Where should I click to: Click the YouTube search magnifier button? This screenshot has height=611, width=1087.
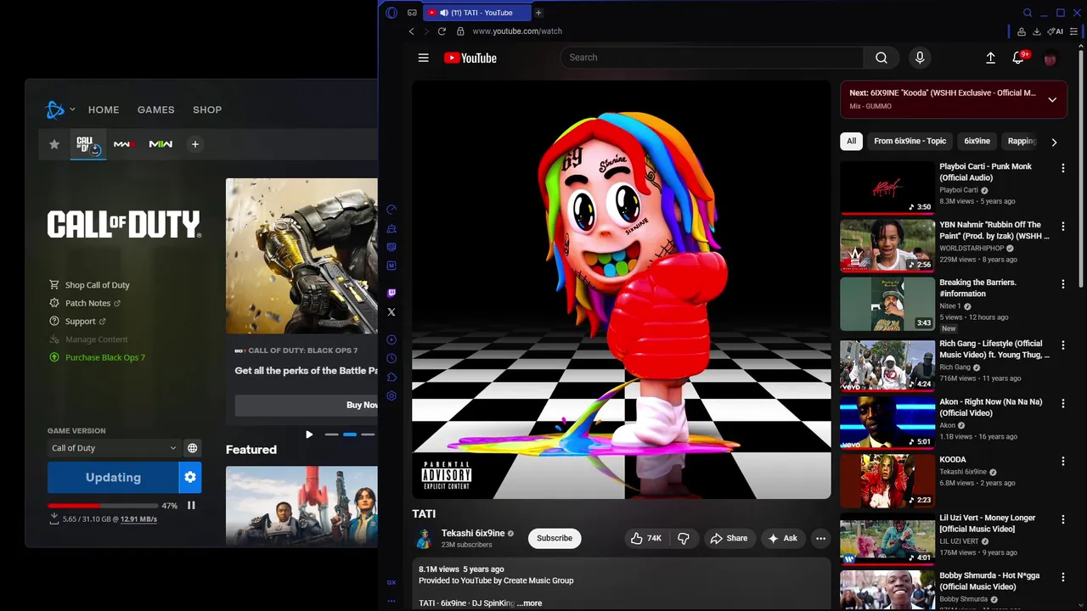(x=881, y=58)
